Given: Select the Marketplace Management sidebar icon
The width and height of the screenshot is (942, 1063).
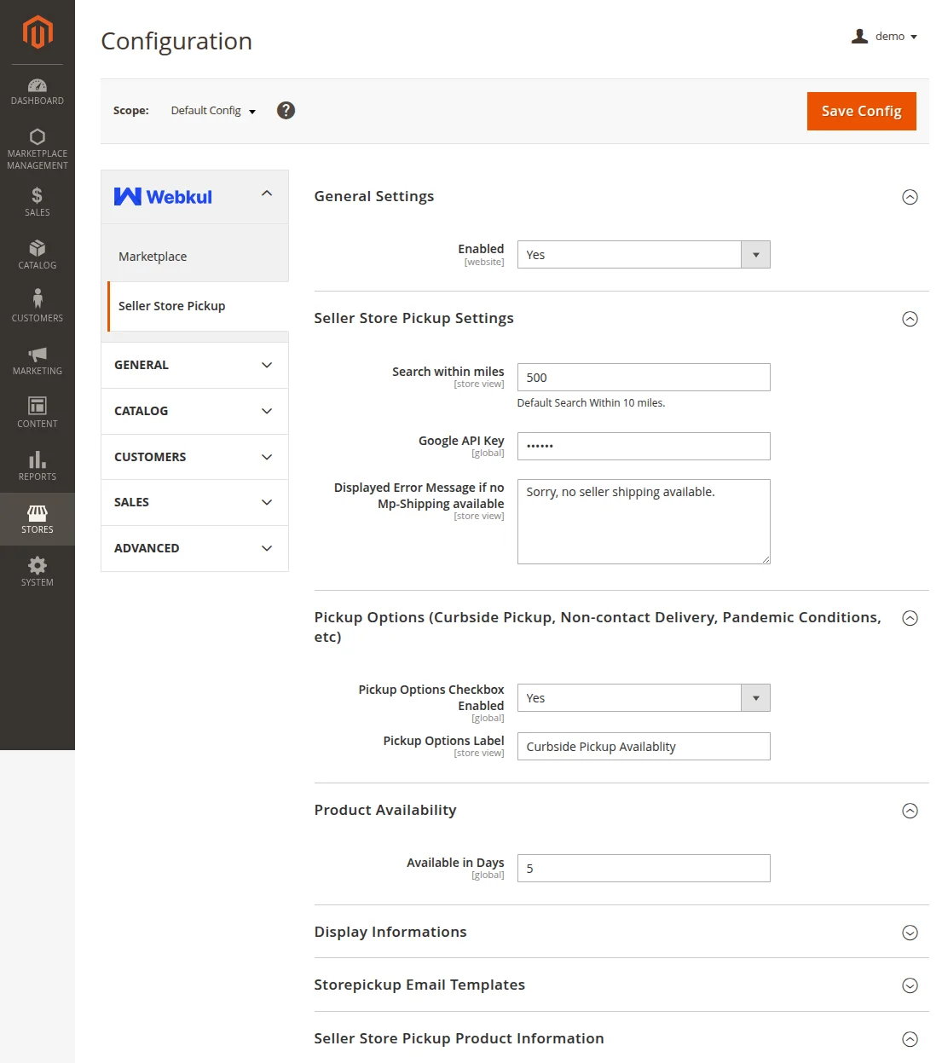Looking at the screenshot, I should point(38,145).
